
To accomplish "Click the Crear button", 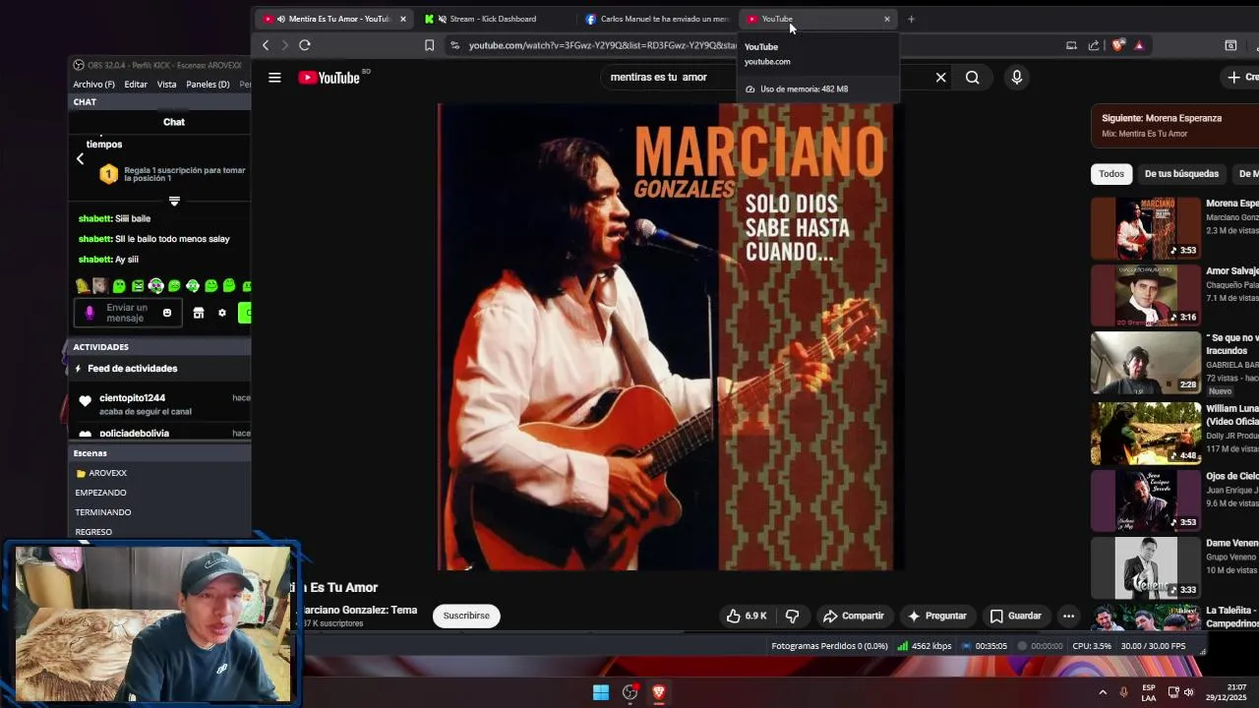I will (1240, 78).
